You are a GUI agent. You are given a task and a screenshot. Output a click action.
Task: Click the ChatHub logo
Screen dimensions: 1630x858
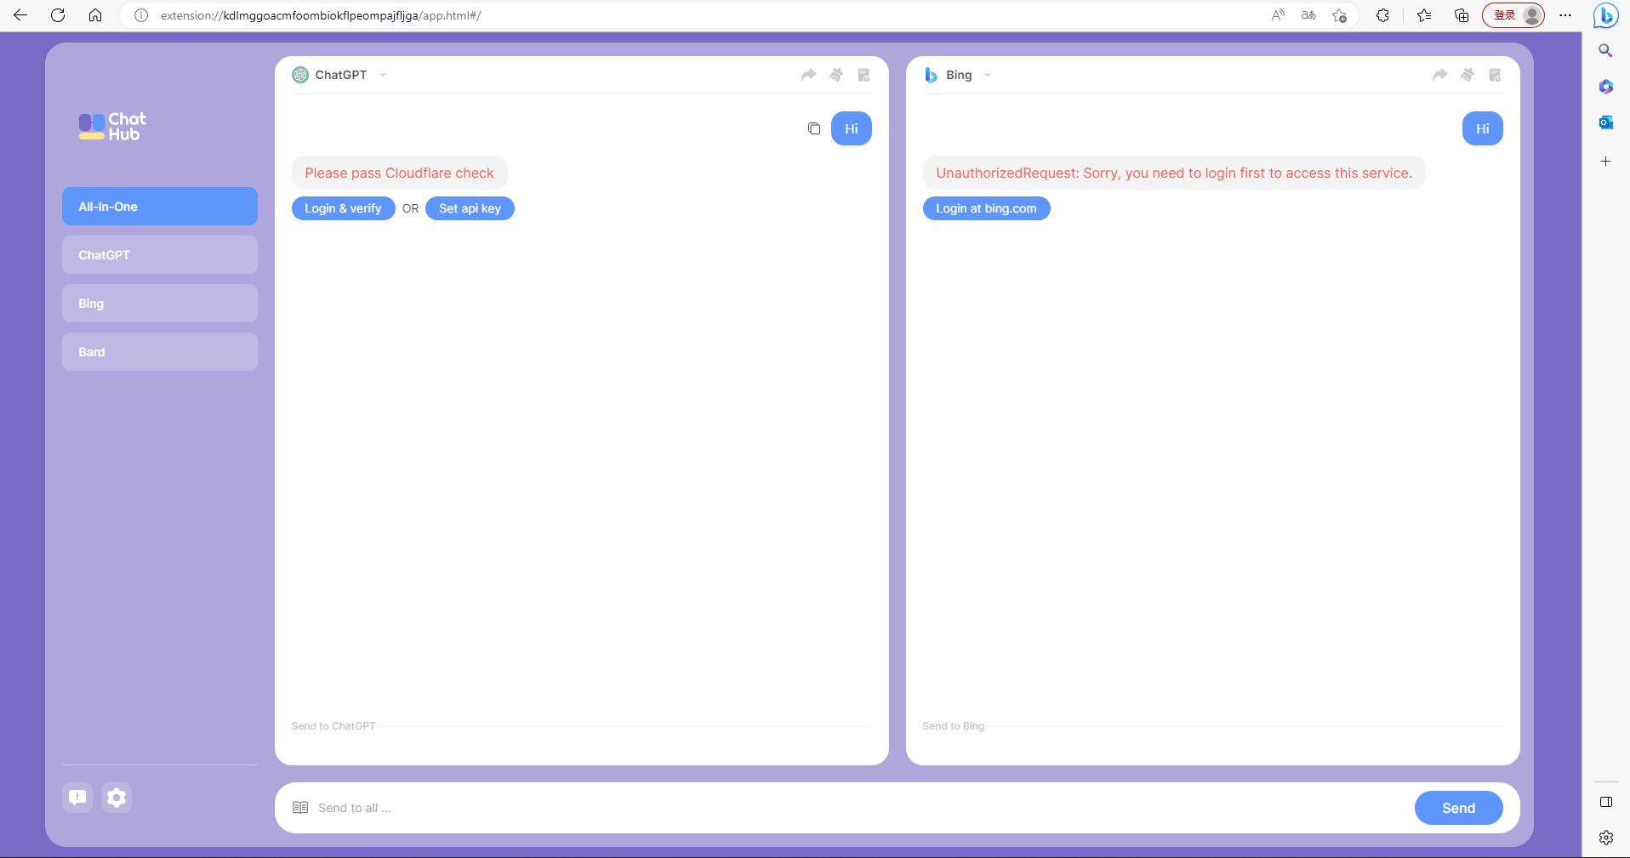point(112,126)
